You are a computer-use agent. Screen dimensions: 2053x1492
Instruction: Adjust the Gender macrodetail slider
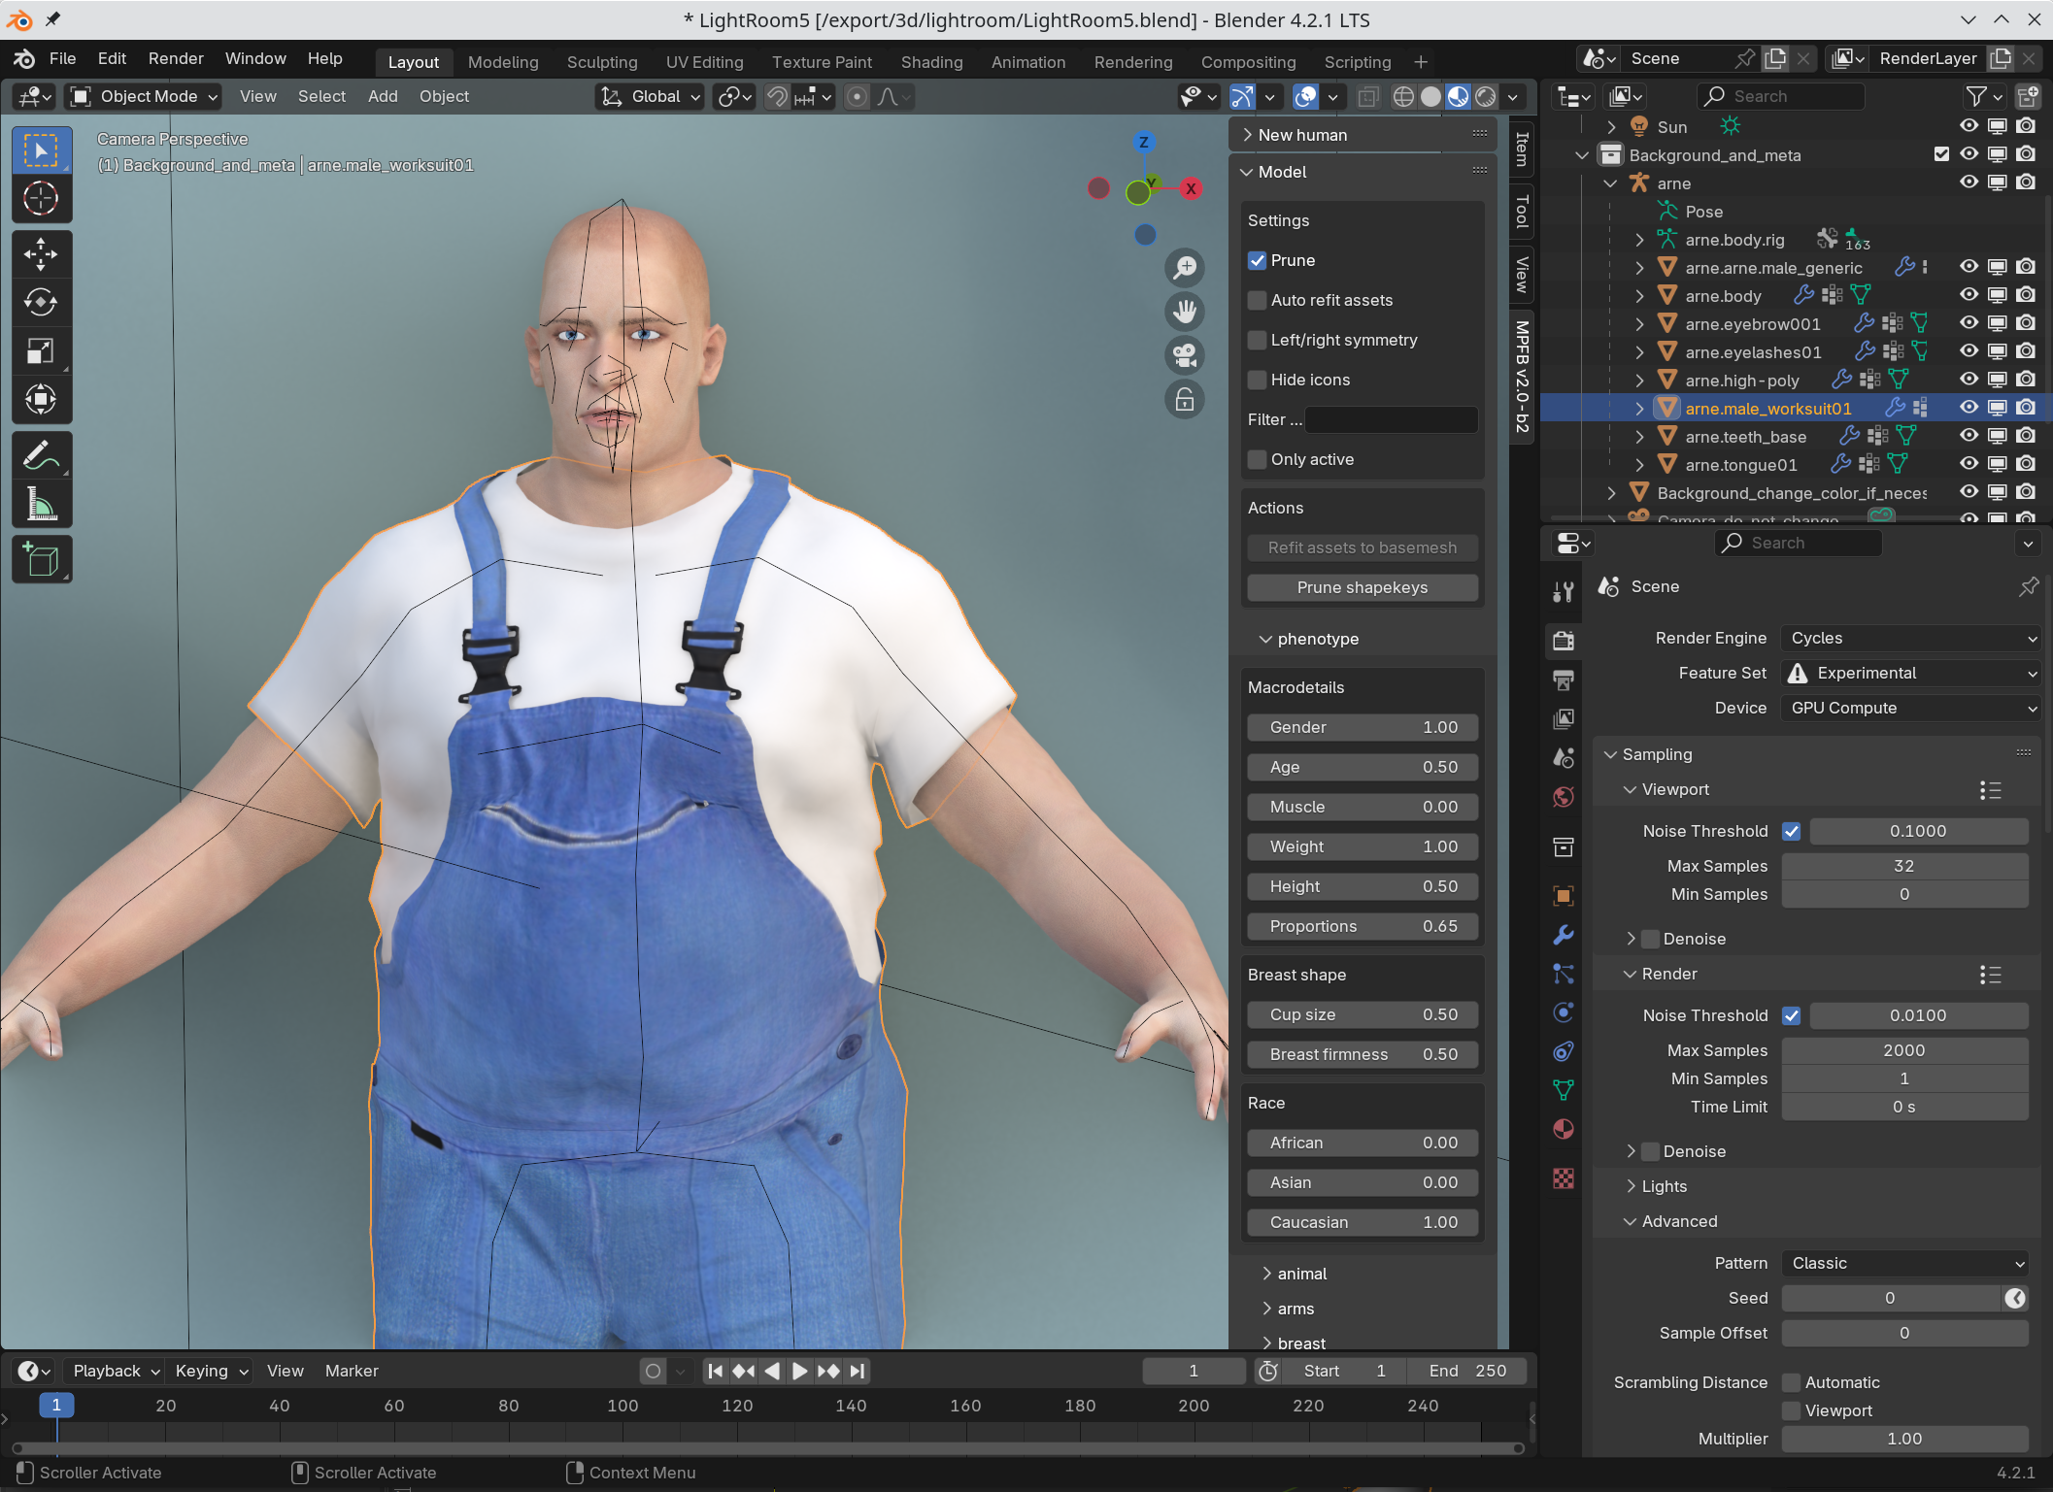point(1363,727)
